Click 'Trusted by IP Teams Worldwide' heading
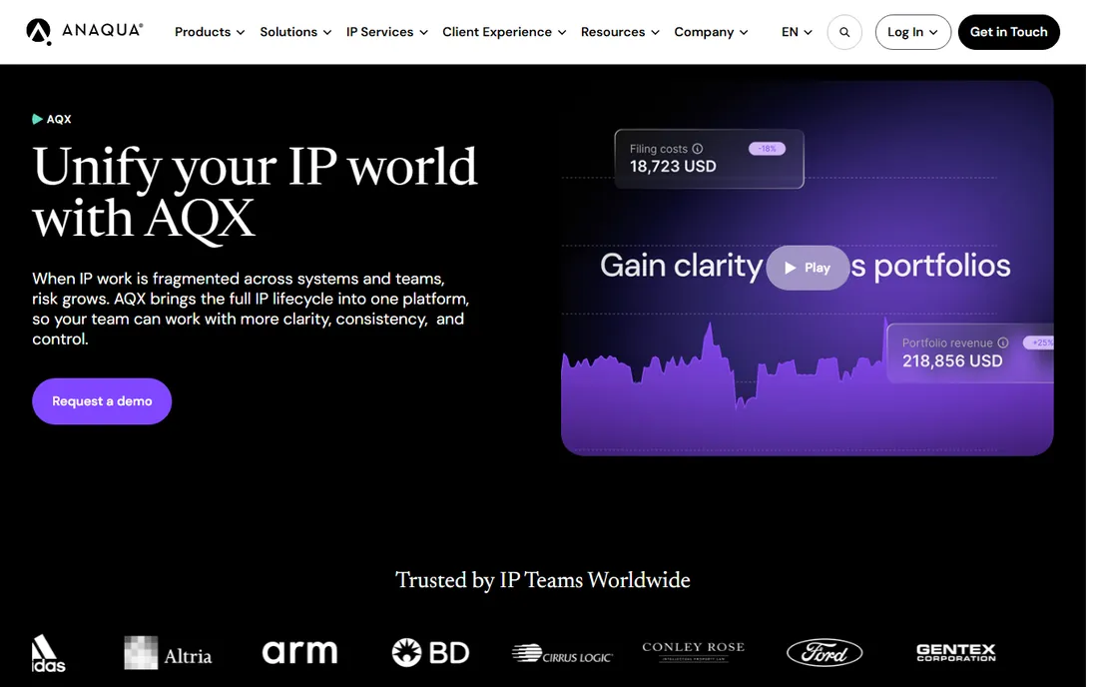 pos(543,580)
